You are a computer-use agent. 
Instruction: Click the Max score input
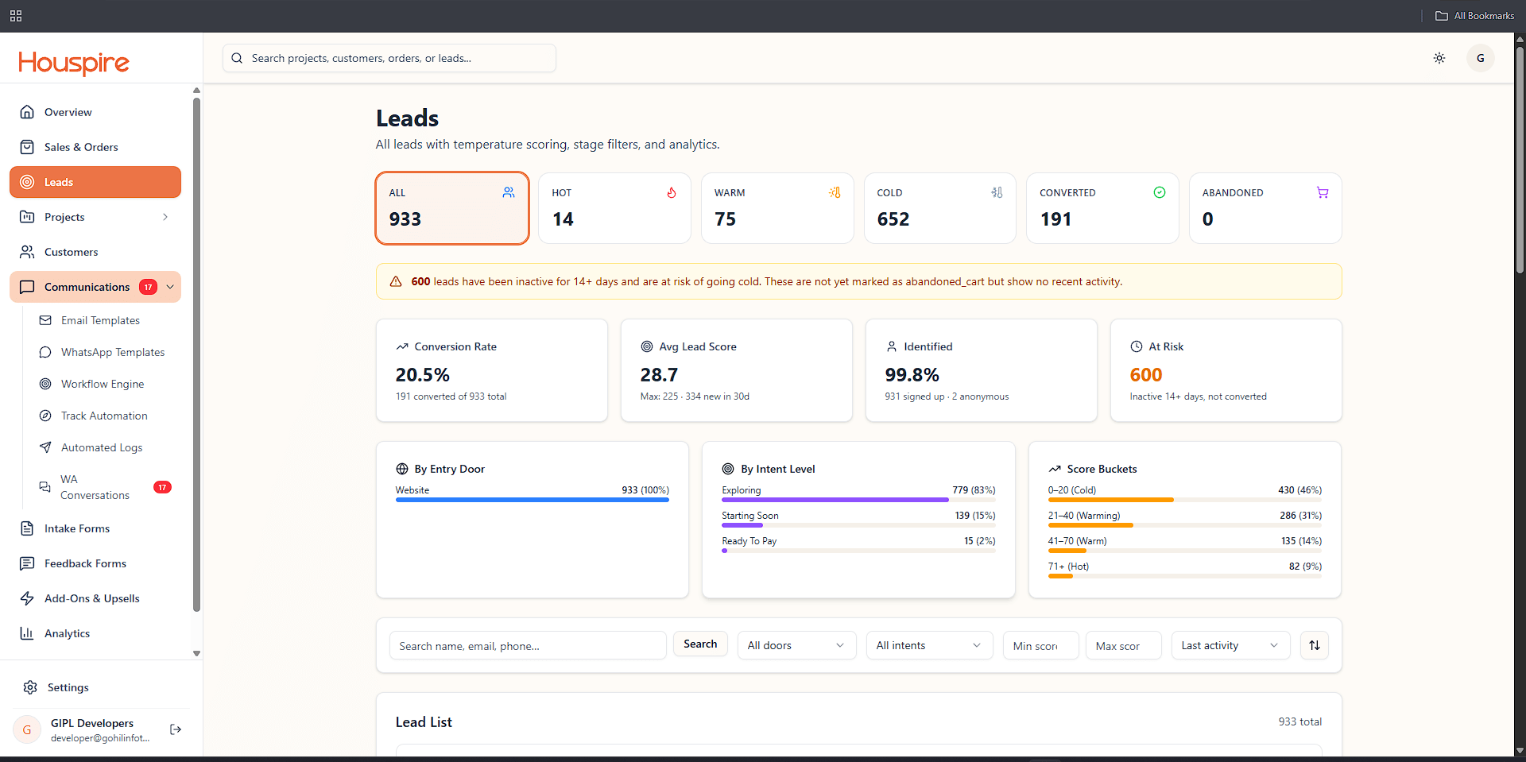(x=1124, y=645)
